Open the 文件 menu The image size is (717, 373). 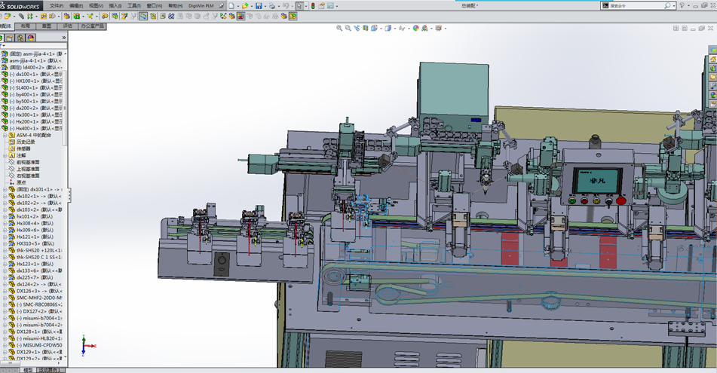tap(57, 5)
